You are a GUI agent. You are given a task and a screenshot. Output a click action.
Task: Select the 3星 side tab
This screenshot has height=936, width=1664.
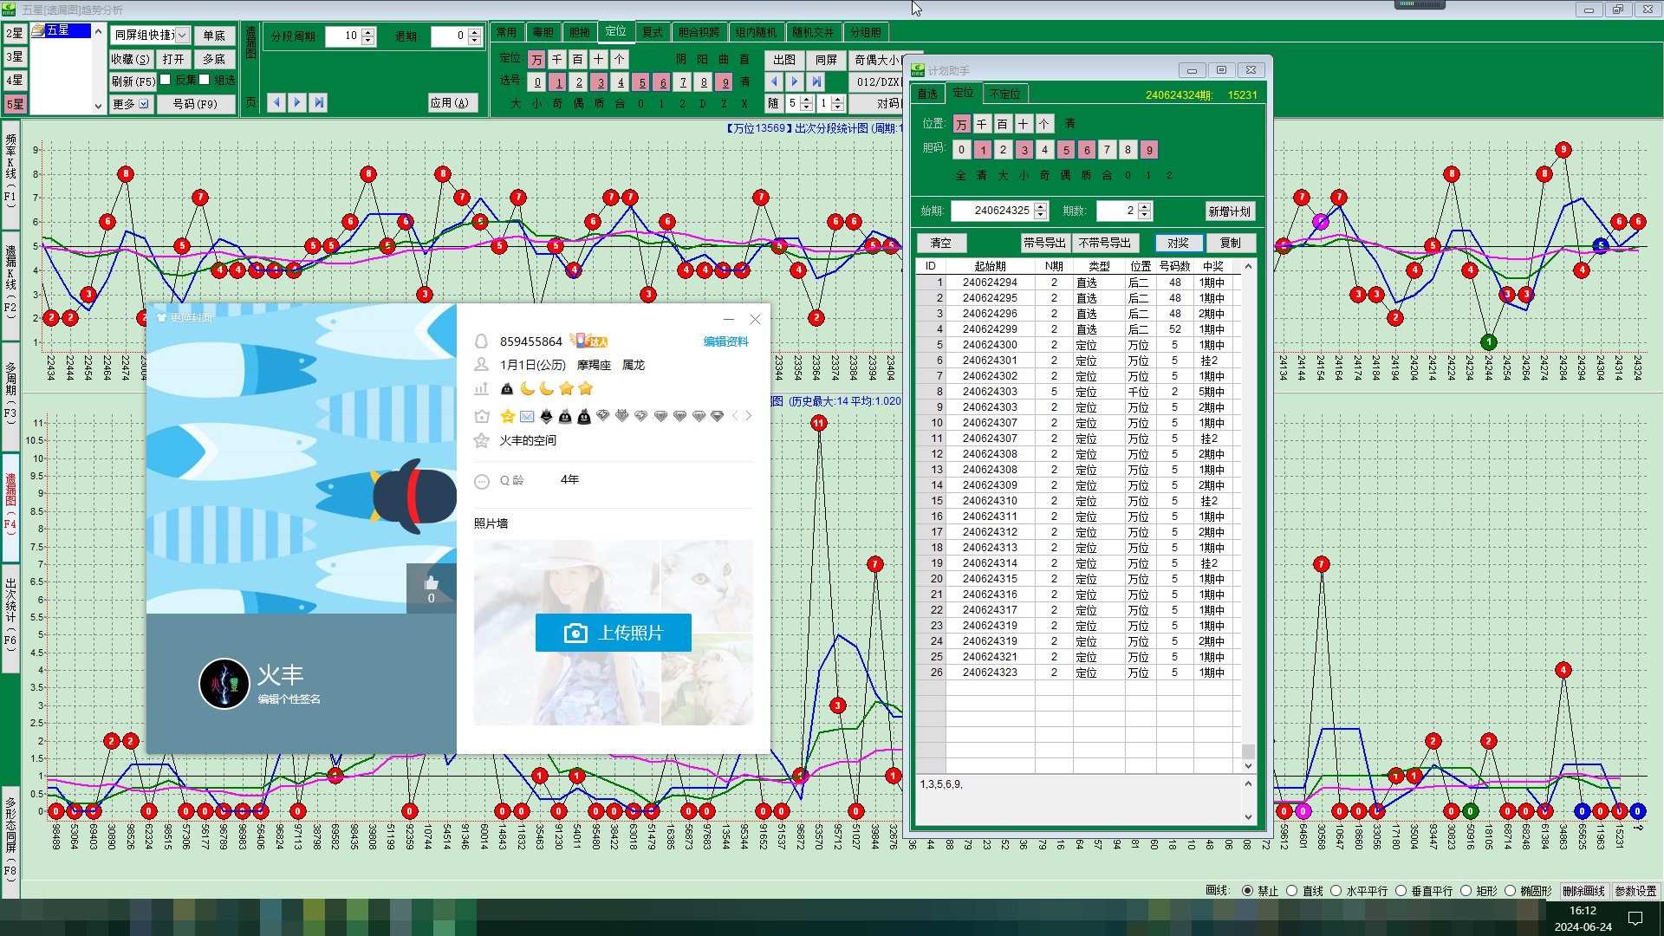[x=15, y=57]
